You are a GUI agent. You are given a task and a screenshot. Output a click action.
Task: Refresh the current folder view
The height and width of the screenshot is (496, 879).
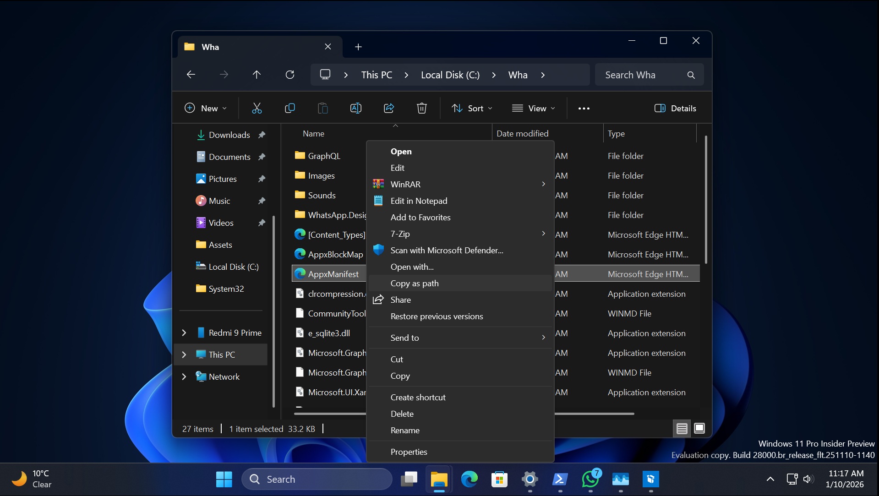[x=289, y=75]
